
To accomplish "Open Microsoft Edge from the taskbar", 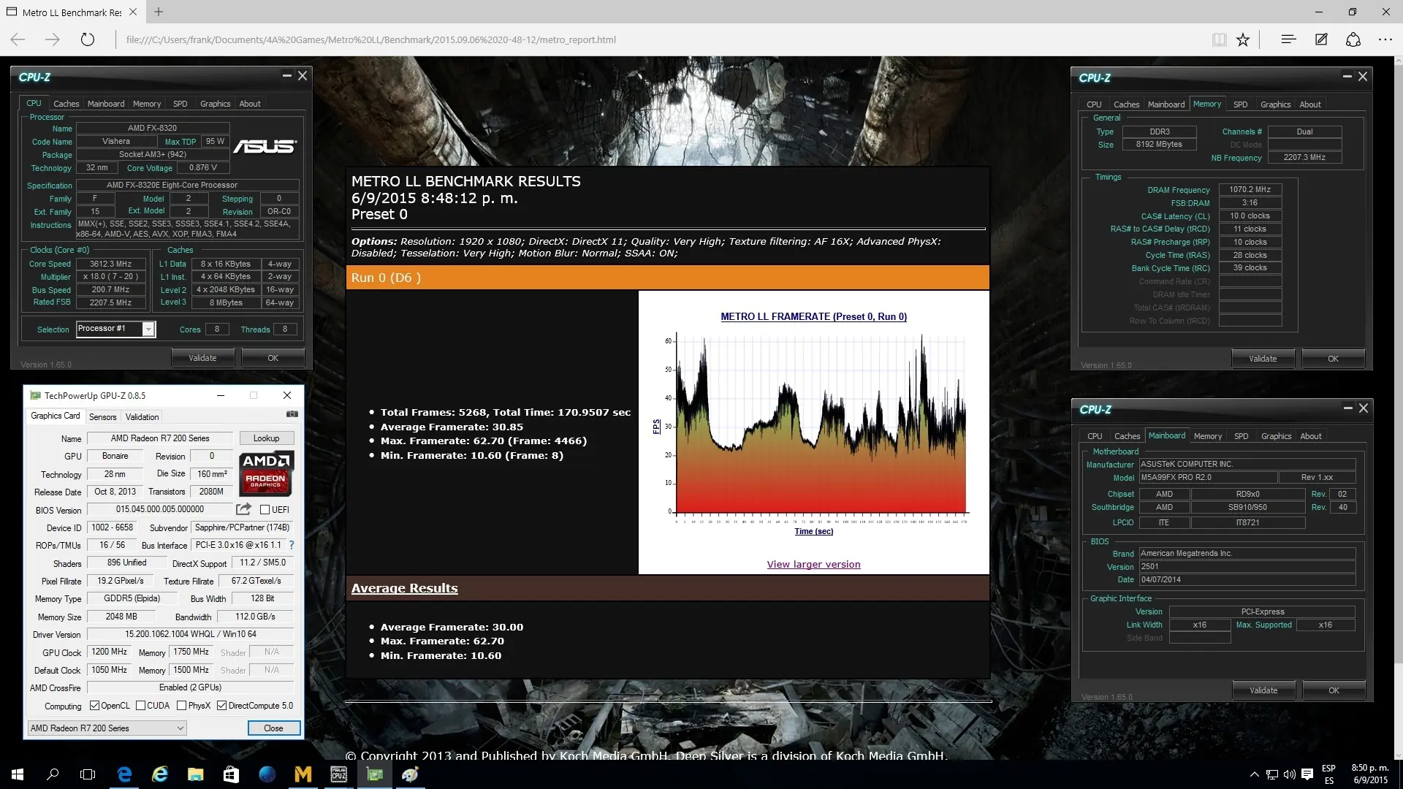I will click(124, 774).
